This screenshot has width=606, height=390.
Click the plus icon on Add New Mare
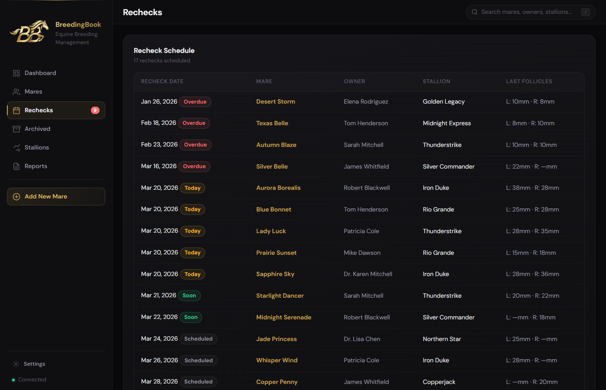[x=16, y=197]
